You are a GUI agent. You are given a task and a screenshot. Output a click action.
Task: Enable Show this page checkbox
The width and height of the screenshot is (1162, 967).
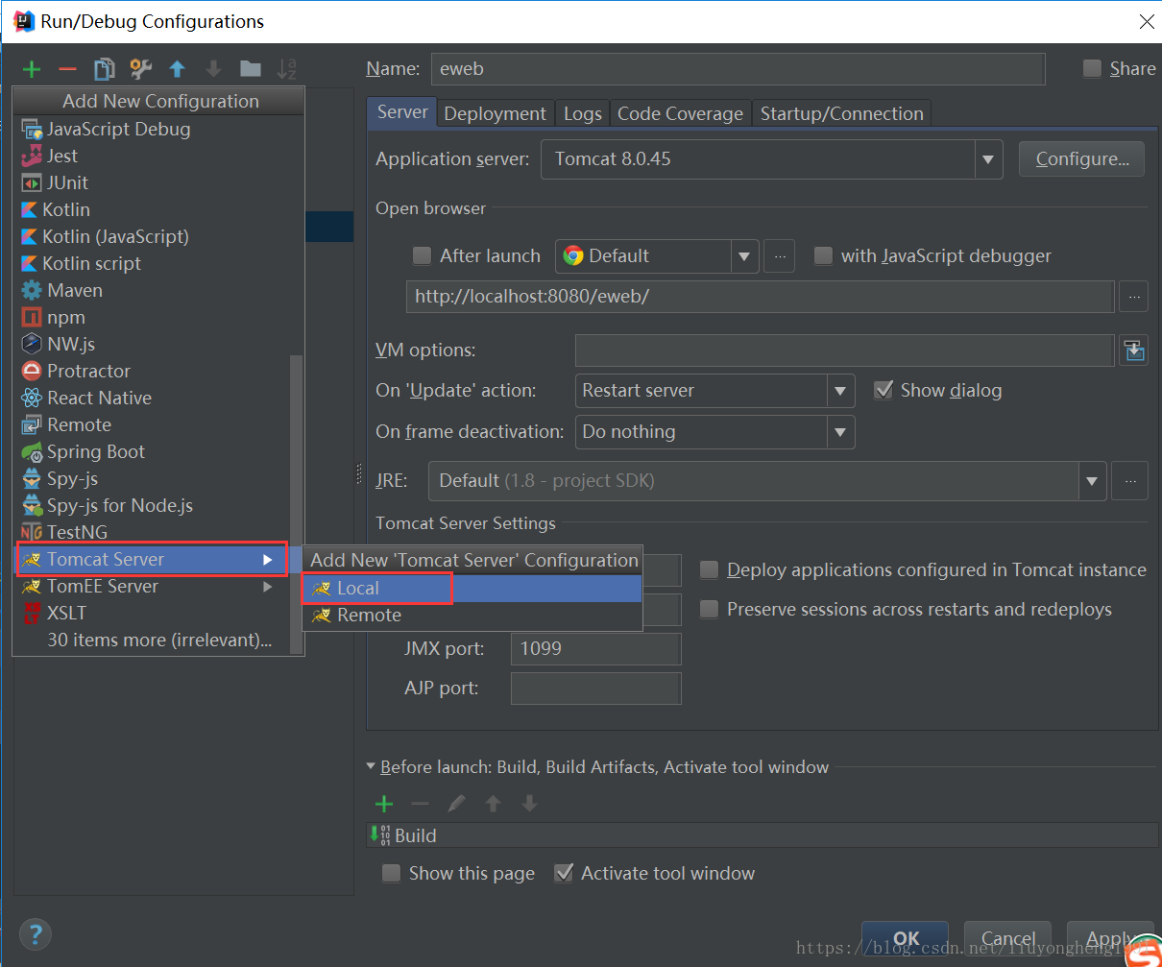tap(391, 873)
